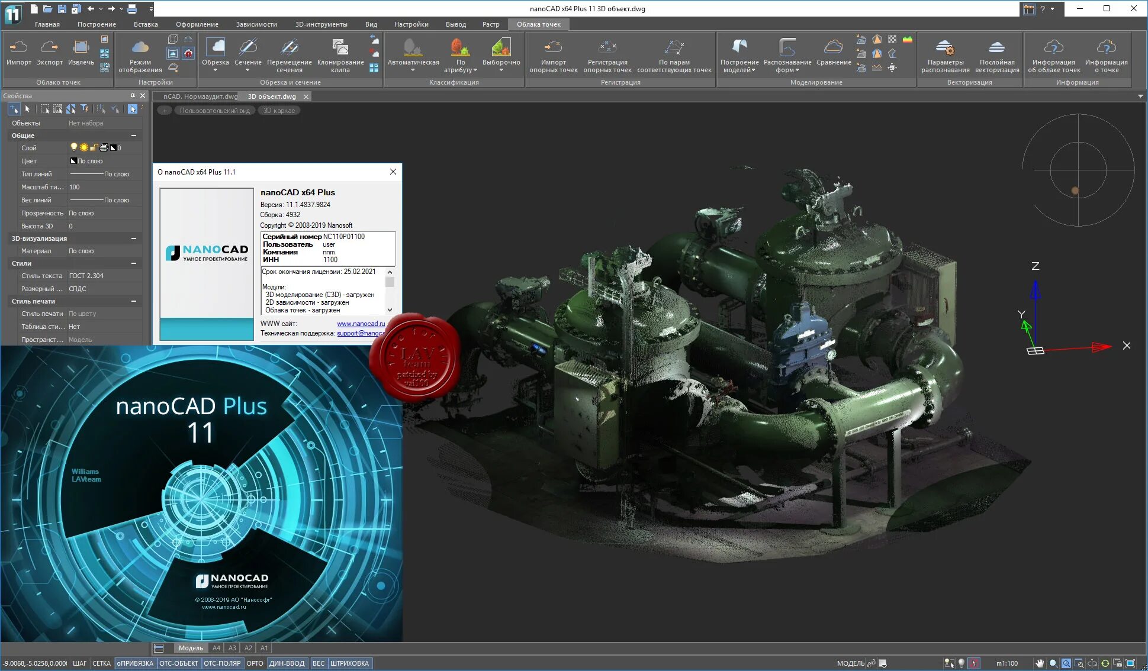The width and height of the screenshot is (1148, 671).
Task: Click Клонирование клипа tool
Action: pyautogui.click(x=340, y=55)
